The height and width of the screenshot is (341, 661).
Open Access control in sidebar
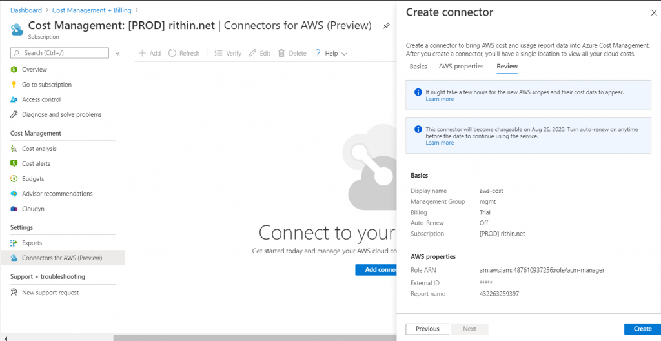point(41,99)
